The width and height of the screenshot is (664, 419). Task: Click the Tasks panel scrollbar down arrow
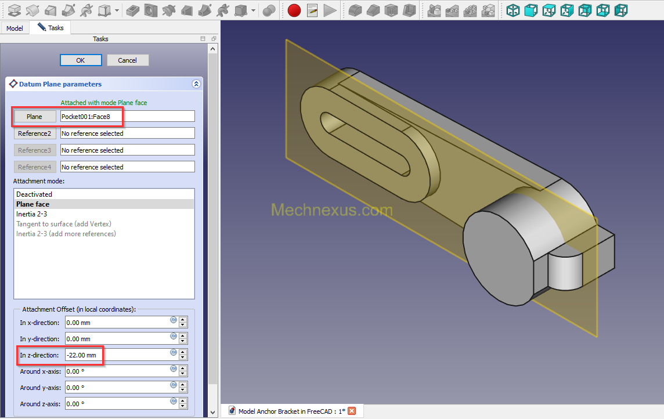pos(212,413)
